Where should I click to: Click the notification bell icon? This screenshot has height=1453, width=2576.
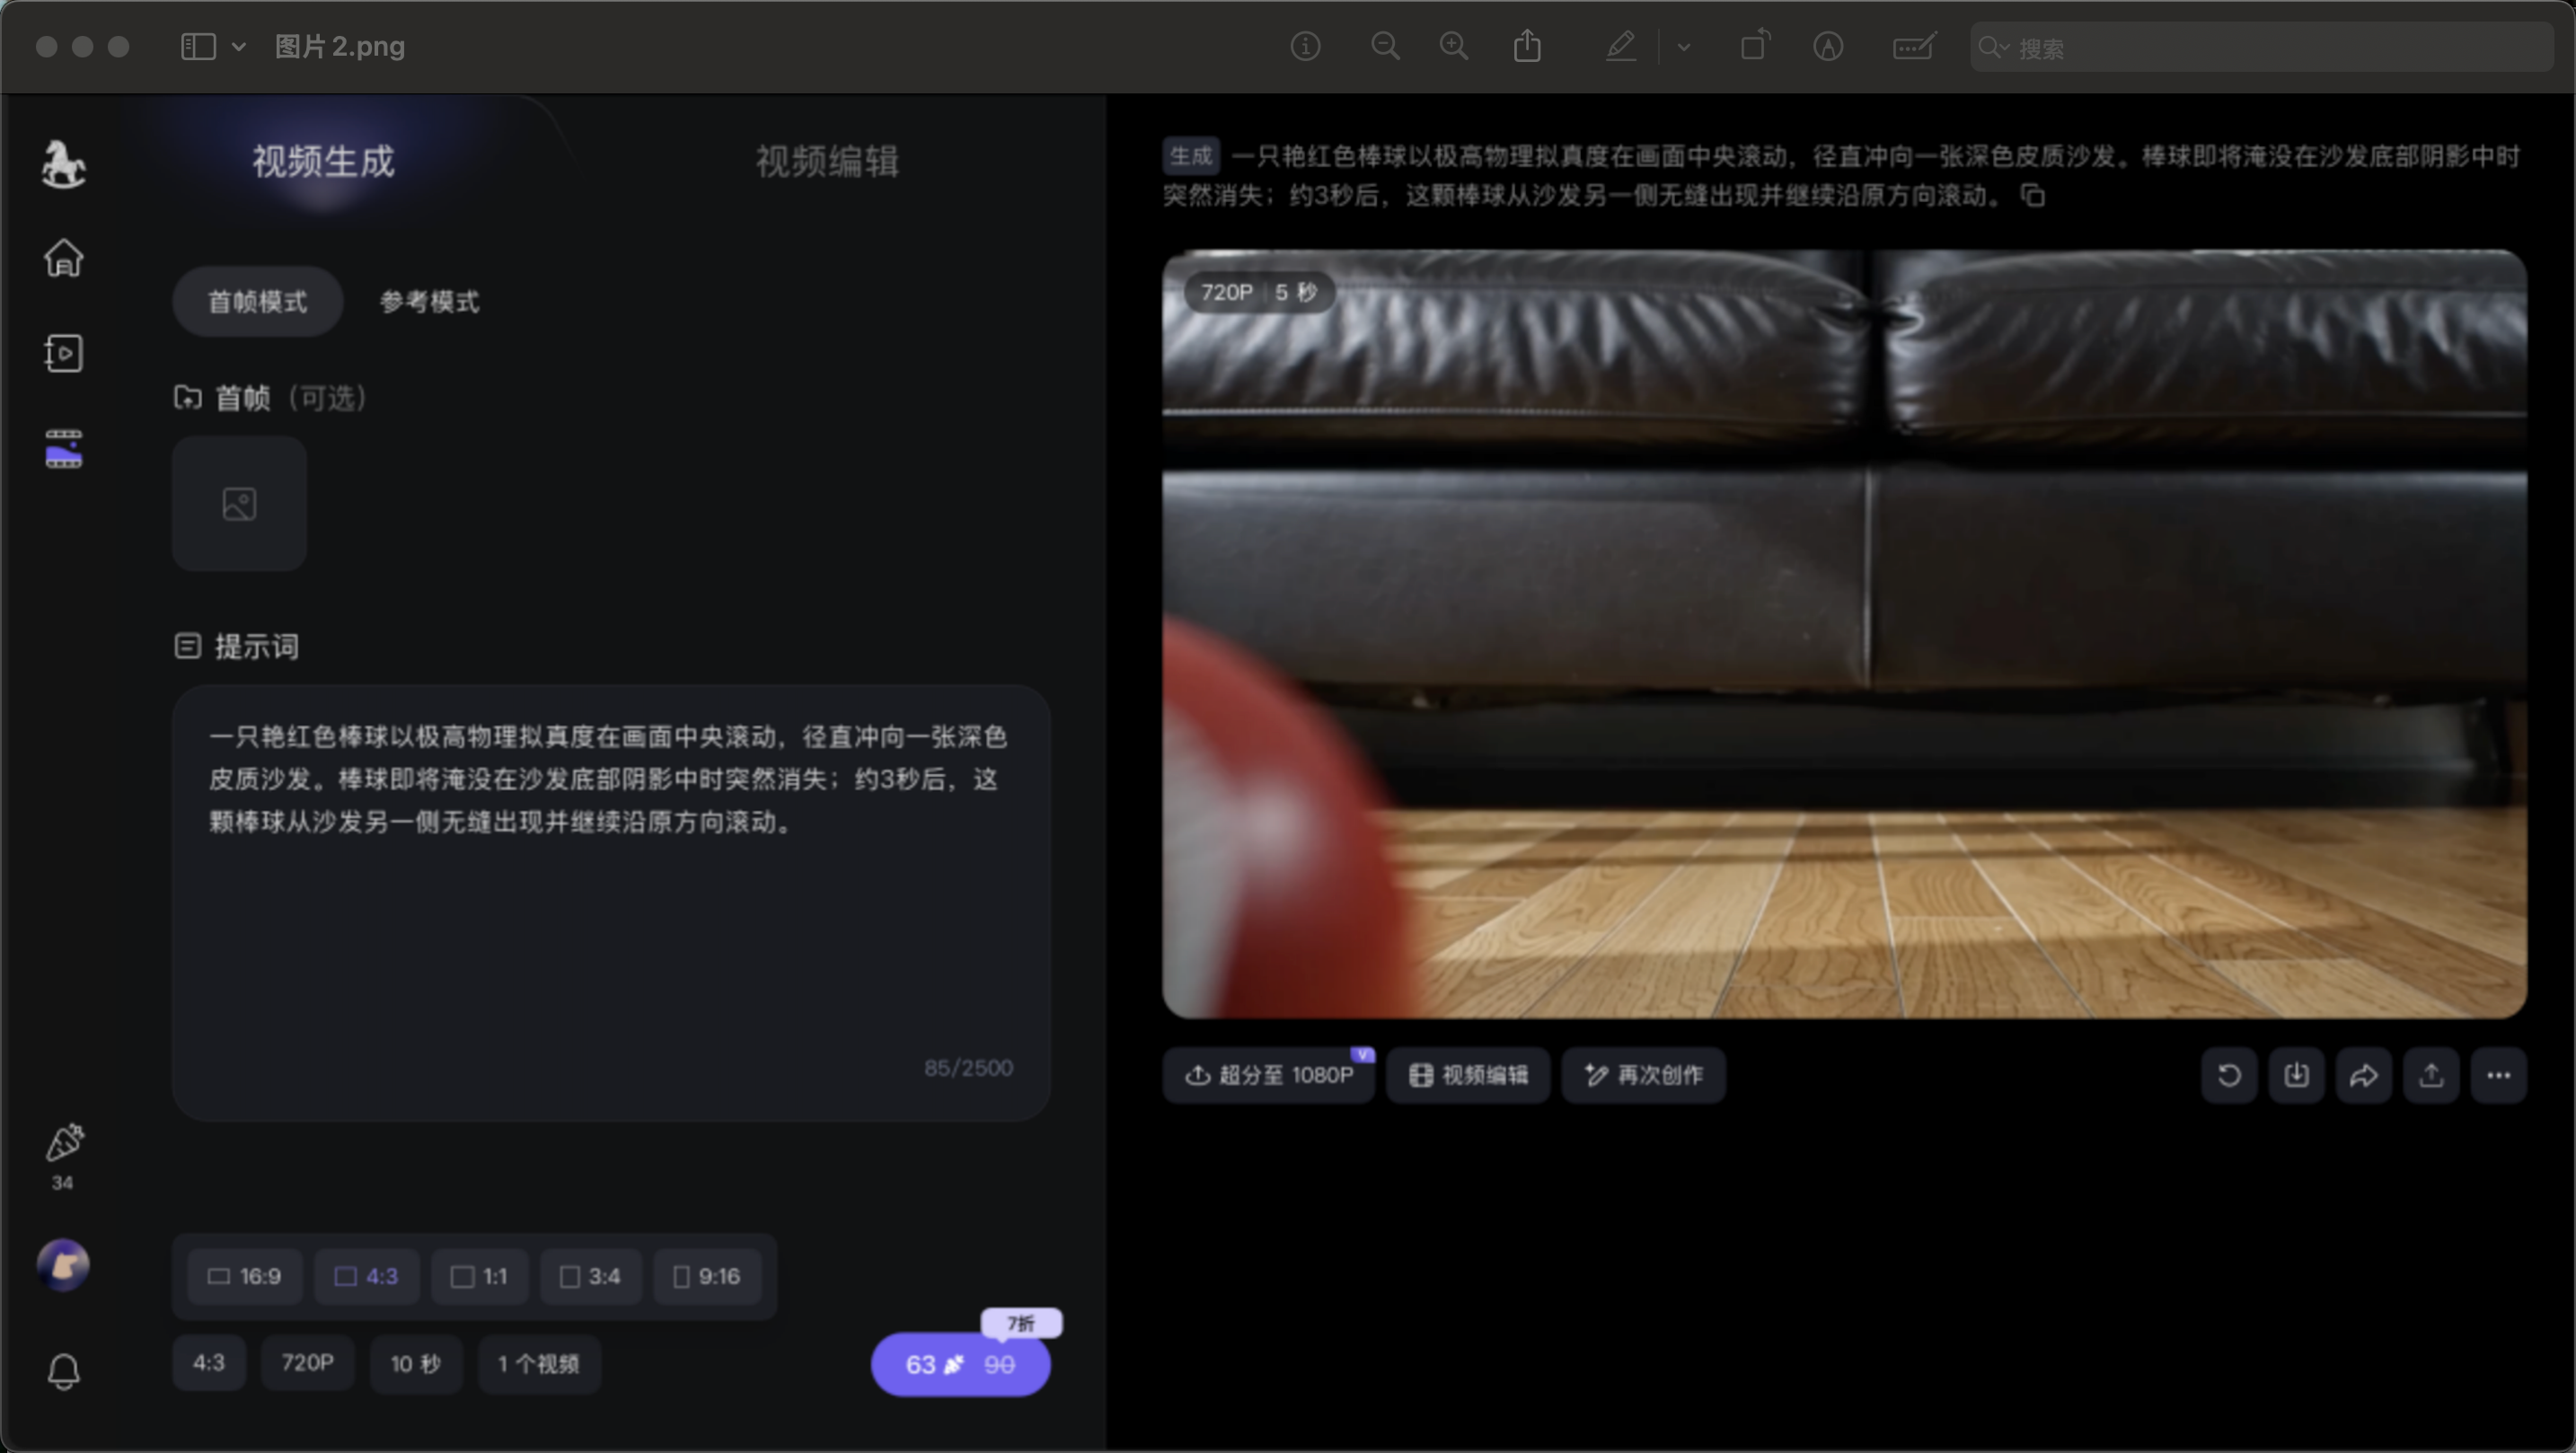63,1371
